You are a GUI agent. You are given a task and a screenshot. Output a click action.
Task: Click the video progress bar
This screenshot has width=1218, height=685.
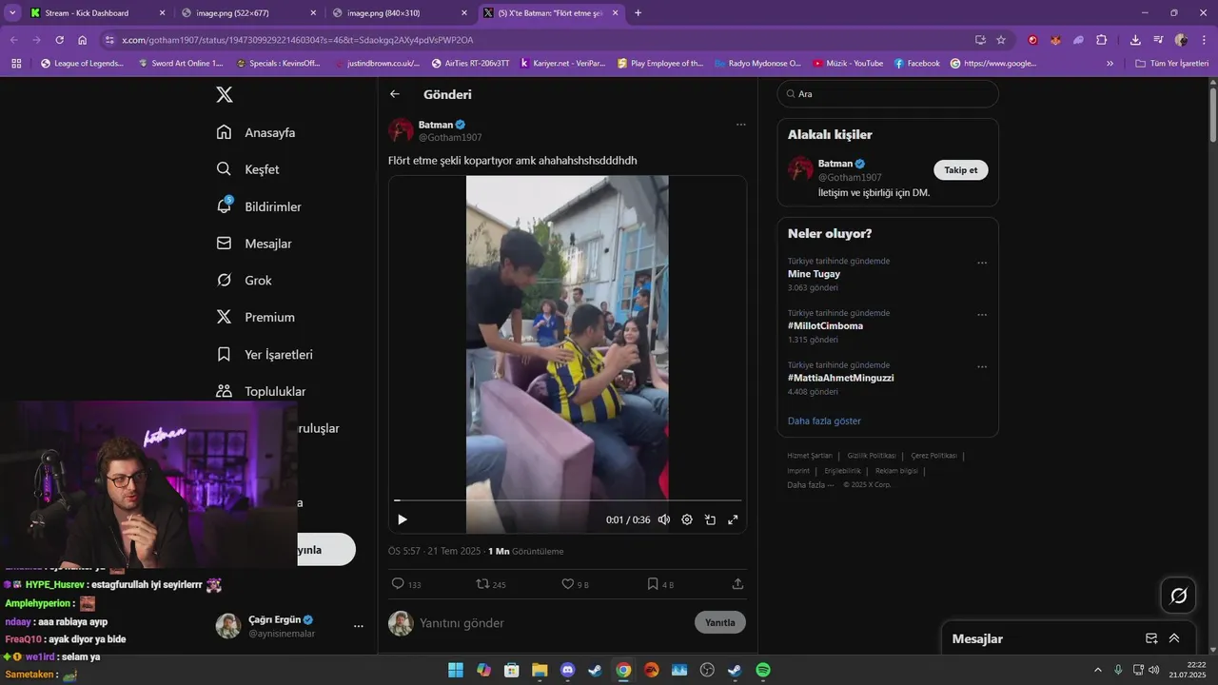567,499
